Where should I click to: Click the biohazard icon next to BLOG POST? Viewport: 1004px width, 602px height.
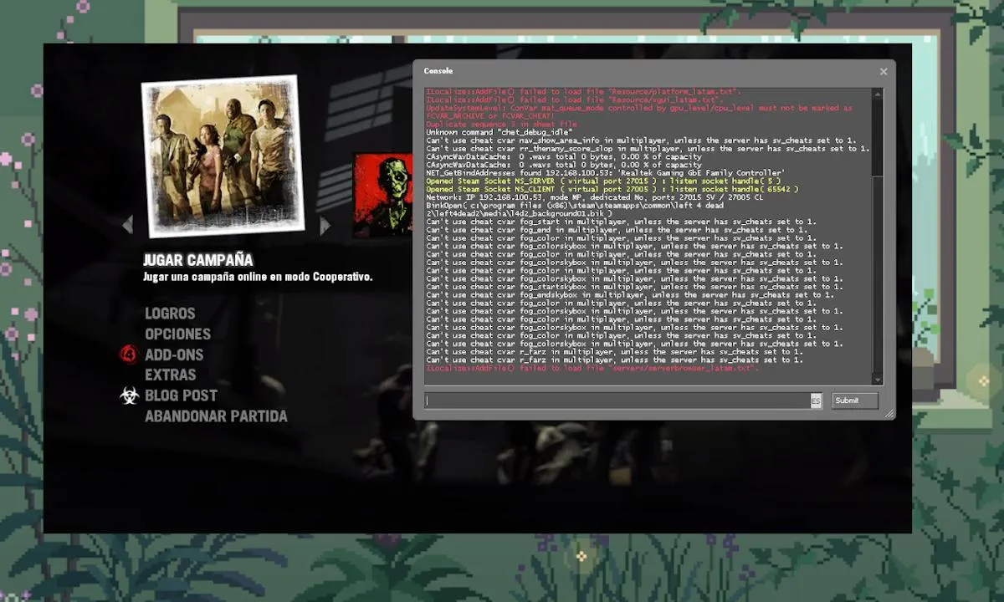[x=129, y=395]
